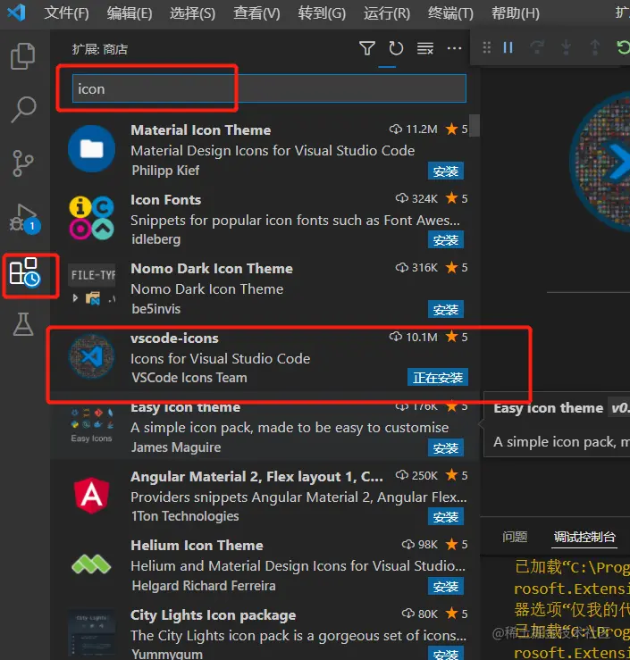This screenshot has height=660, width=630.
Task: Open Nomo Dark Icon Theme bold title
Action: tap(212, 269)
